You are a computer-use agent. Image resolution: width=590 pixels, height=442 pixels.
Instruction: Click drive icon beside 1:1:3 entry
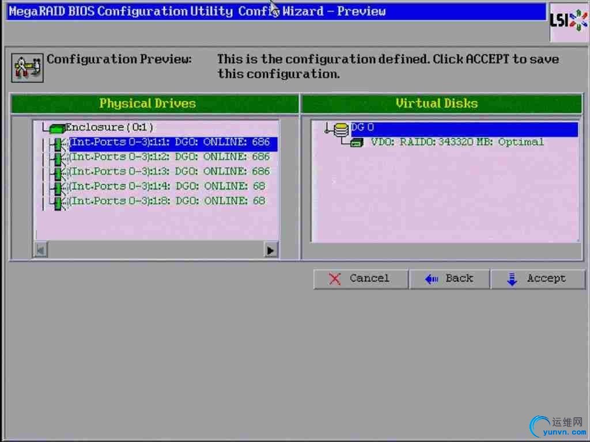point(58,174)
